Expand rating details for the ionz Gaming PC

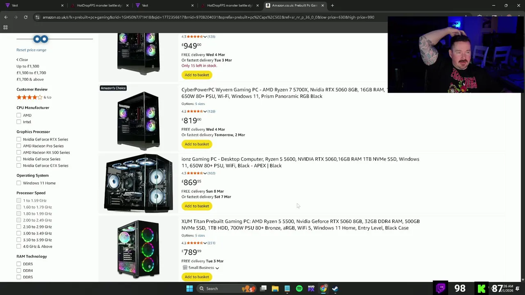205,173
